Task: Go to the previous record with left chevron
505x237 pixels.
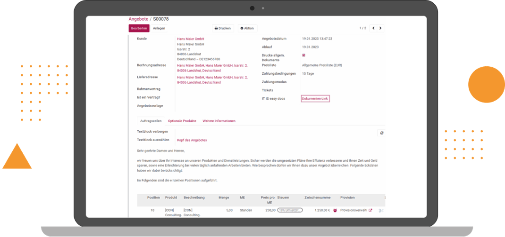Action: pos(373,28)
